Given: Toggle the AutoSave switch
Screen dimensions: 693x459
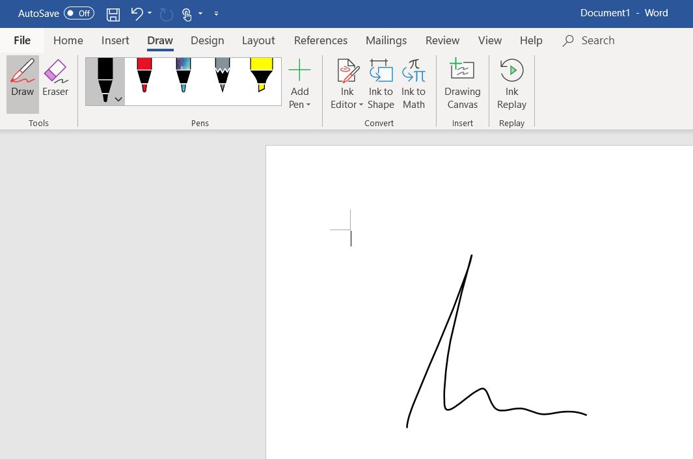Looking at the screenshot, I should pyautogui.click(x=79, y=14).
